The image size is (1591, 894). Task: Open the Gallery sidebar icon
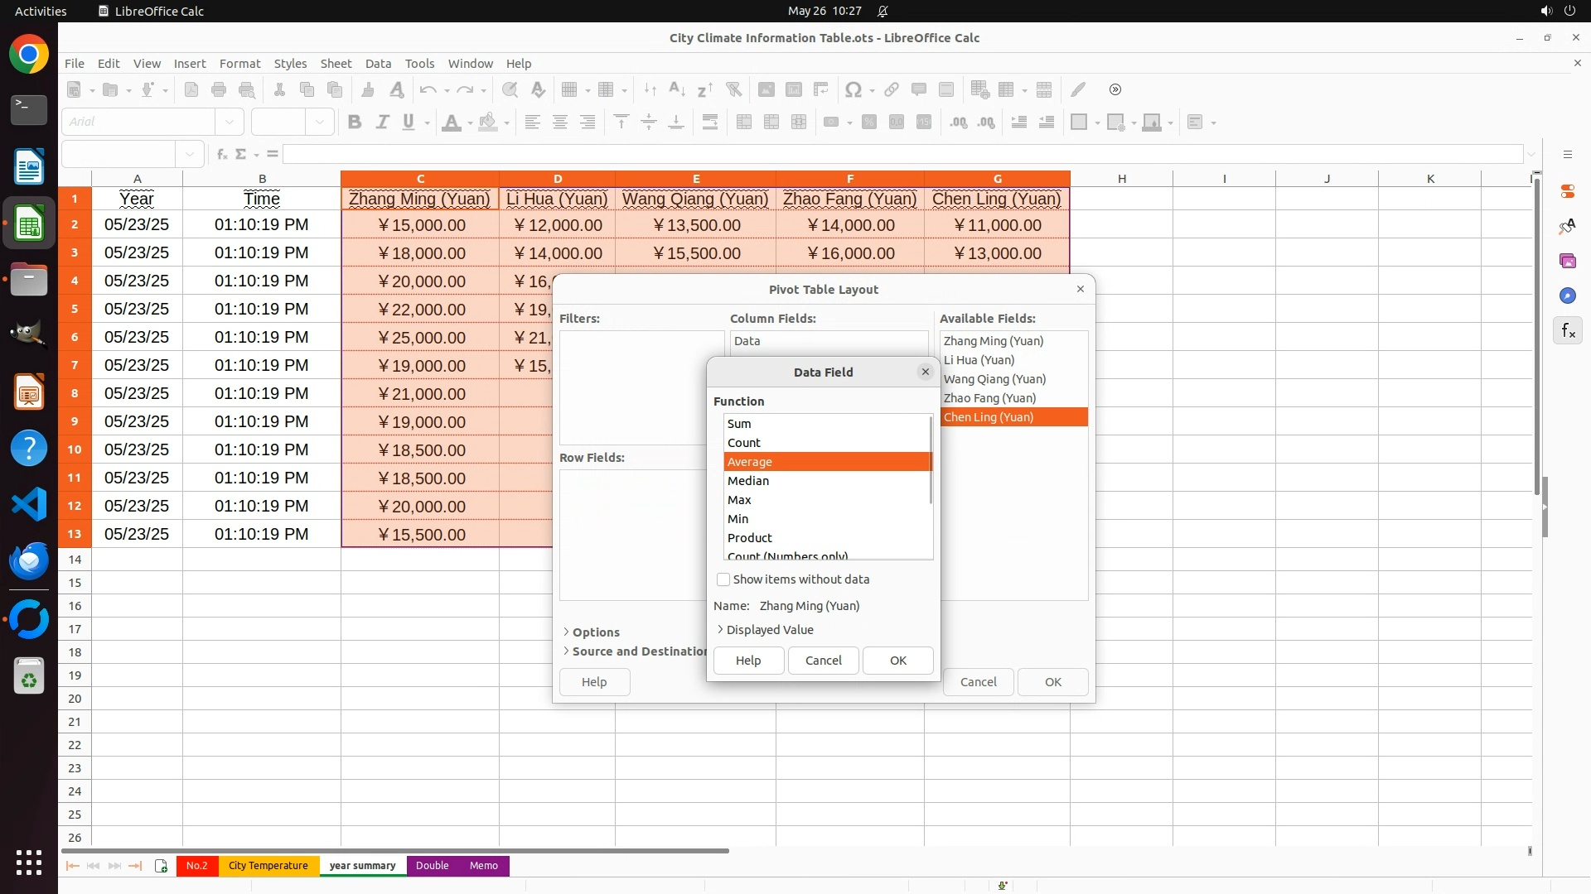click(x=1568, y=262)
